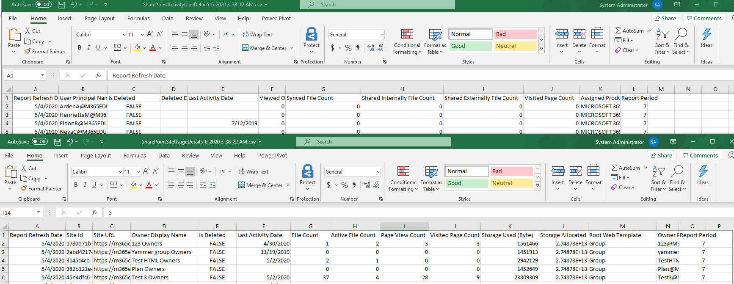734x284 pixels.
Task: Expand the cell styles gallery in top window
Action: 541,49
